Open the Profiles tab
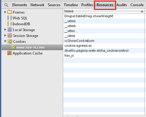The height and width of the screenshot is (117, 146). point(87,5)
